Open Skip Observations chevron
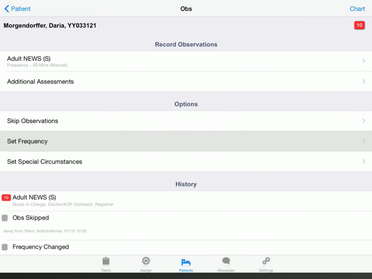Screen dimensions: 372x279 (x=364, y=121)
